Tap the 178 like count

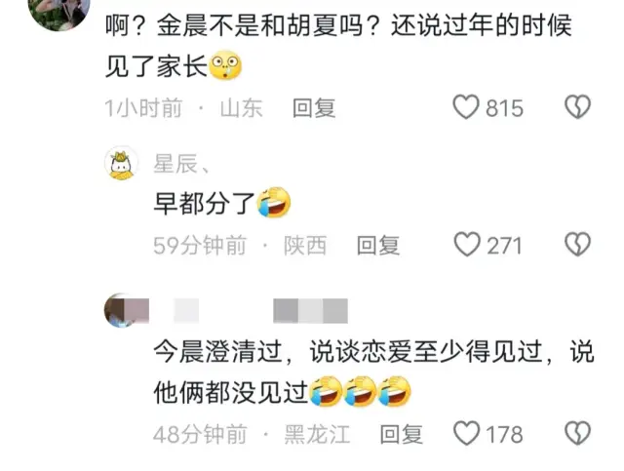[x=505, y=434]
